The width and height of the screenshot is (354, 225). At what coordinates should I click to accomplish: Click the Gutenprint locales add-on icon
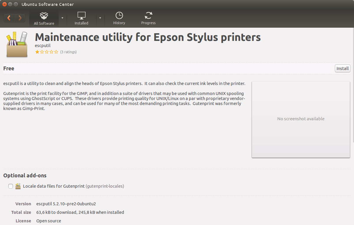(x=18, y=186)
